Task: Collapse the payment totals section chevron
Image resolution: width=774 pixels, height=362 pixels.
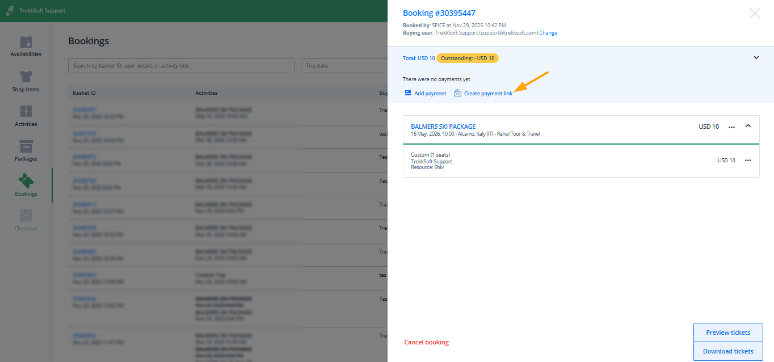Action: pyautogui.click(x=756, y=58)
